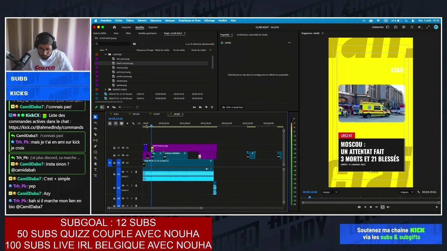Viewport: 447px width, 251px height.
Task: Mute audio track A1
Action: (127, 172)
